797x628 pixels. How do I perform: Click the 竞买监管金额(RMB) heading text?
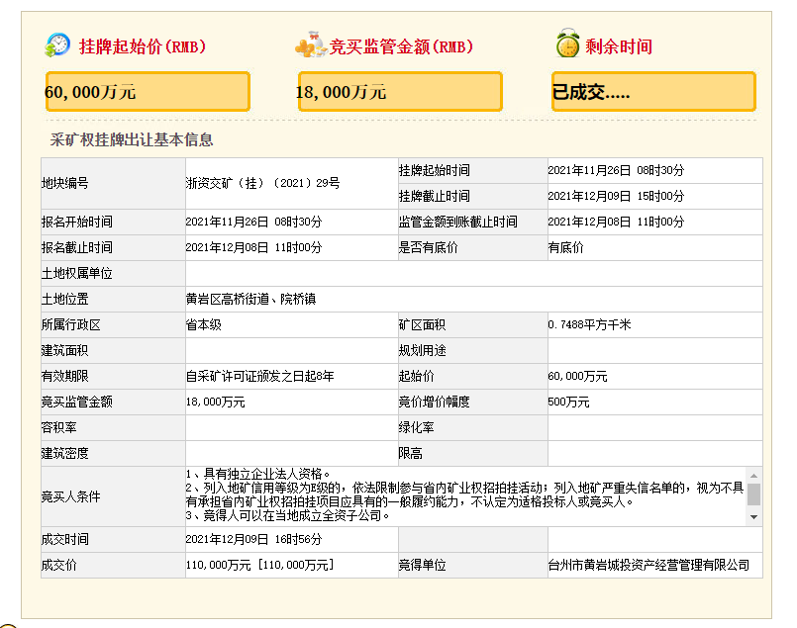[x=401, y=46]
